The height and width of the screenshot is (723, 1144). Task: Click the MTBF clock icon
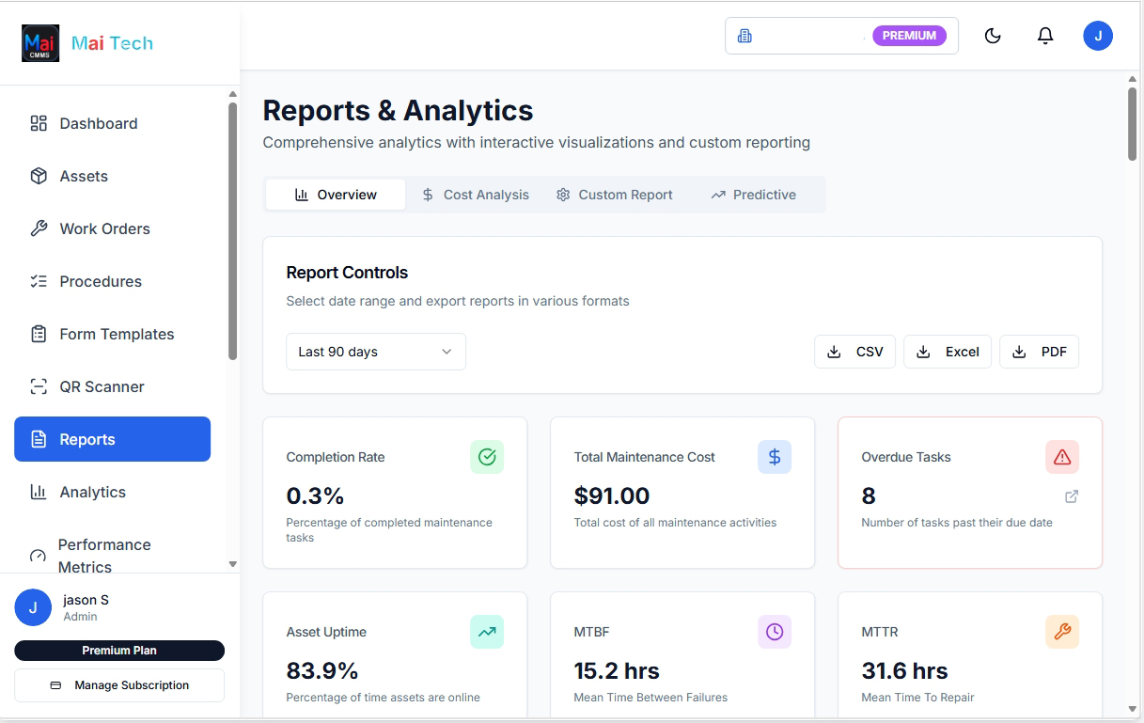pyautogui.click(x=775, y=632)
